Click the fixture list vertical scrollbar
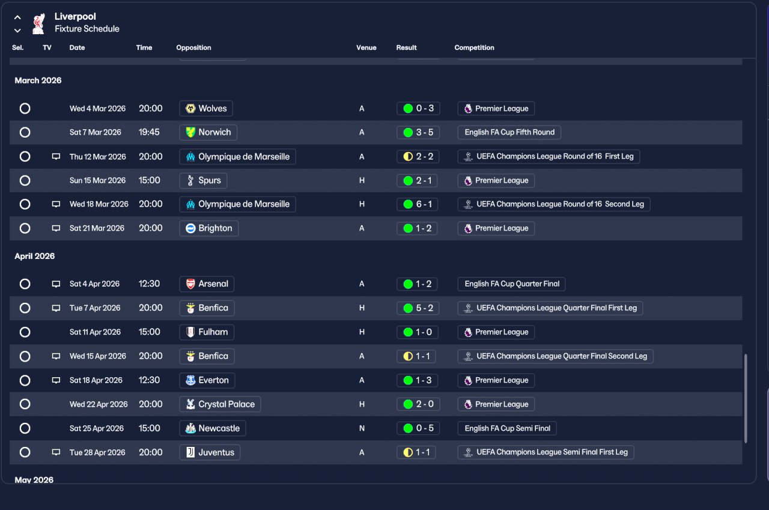 point(746,399)
